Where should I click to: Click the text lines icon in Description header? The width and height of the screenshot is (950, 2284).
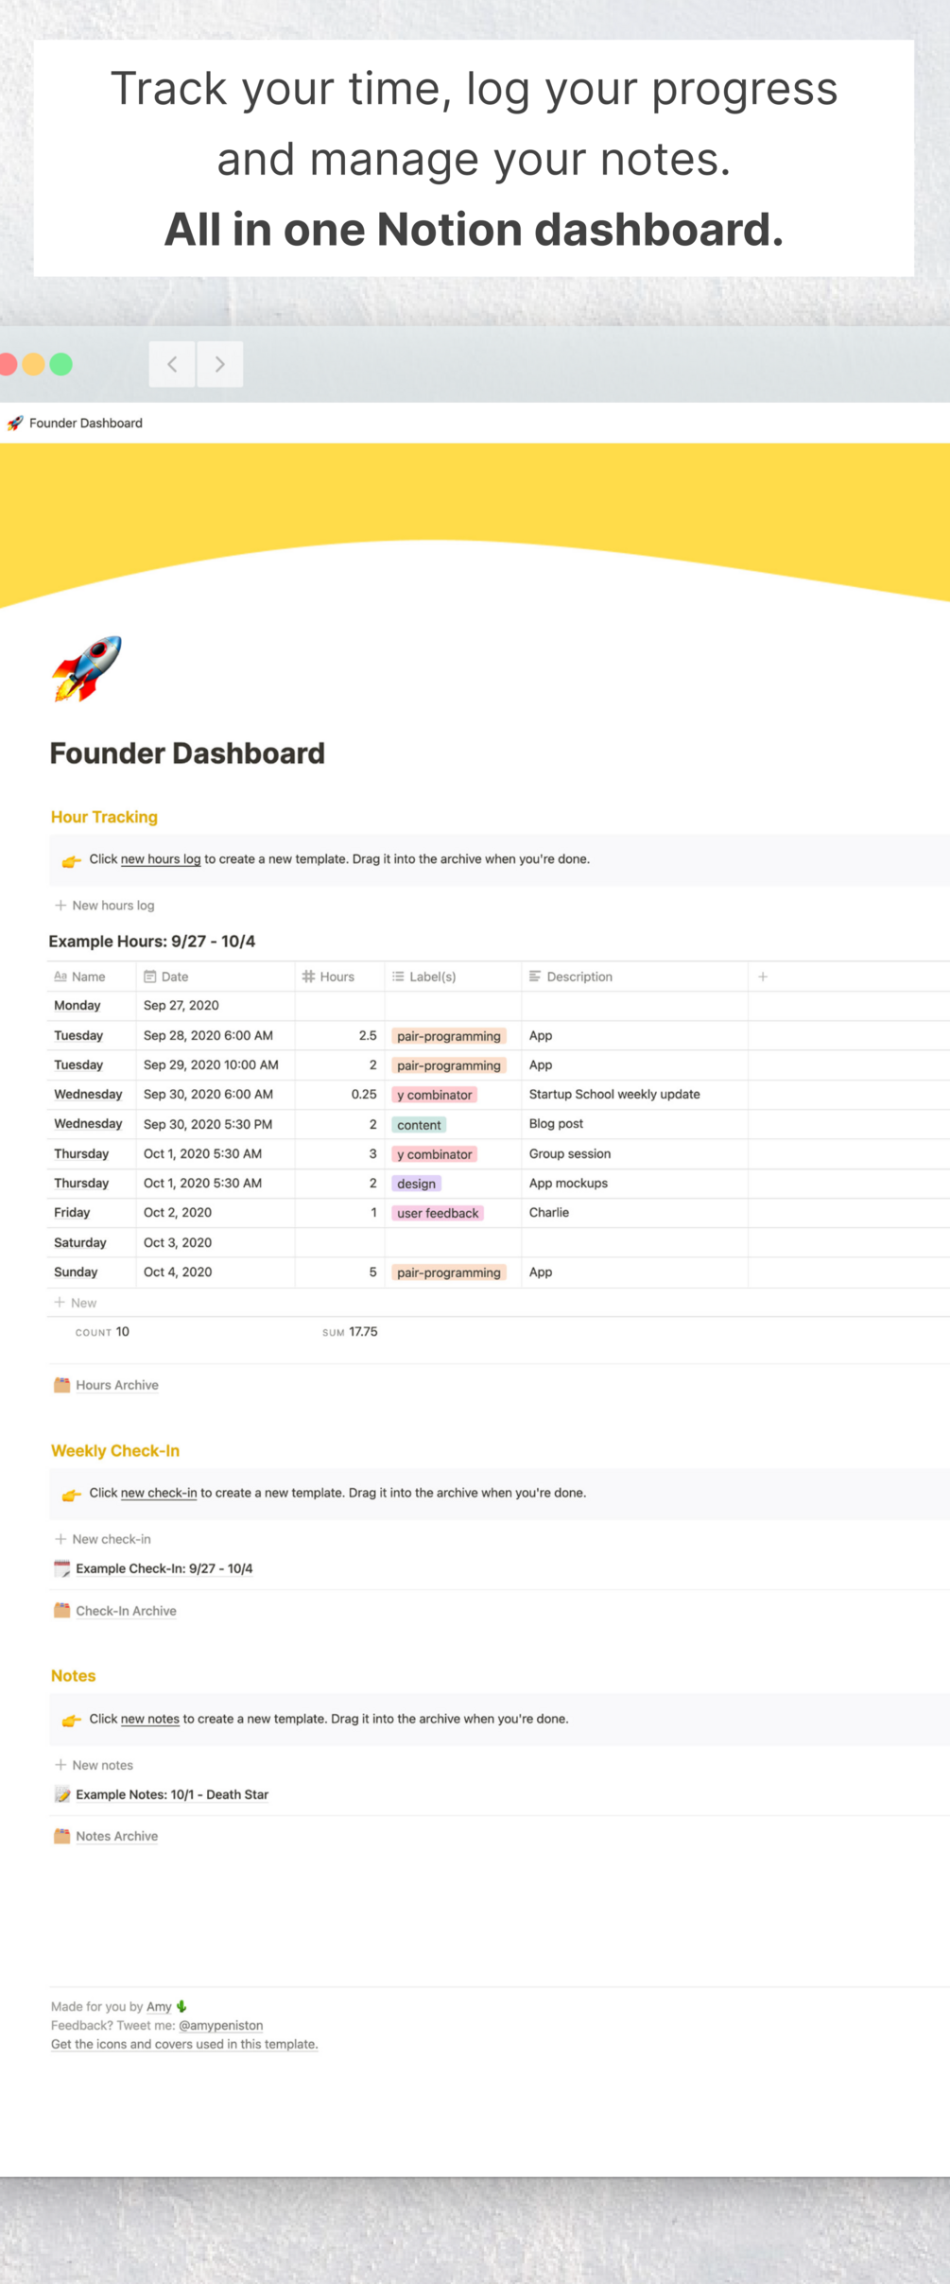point(535,977)
